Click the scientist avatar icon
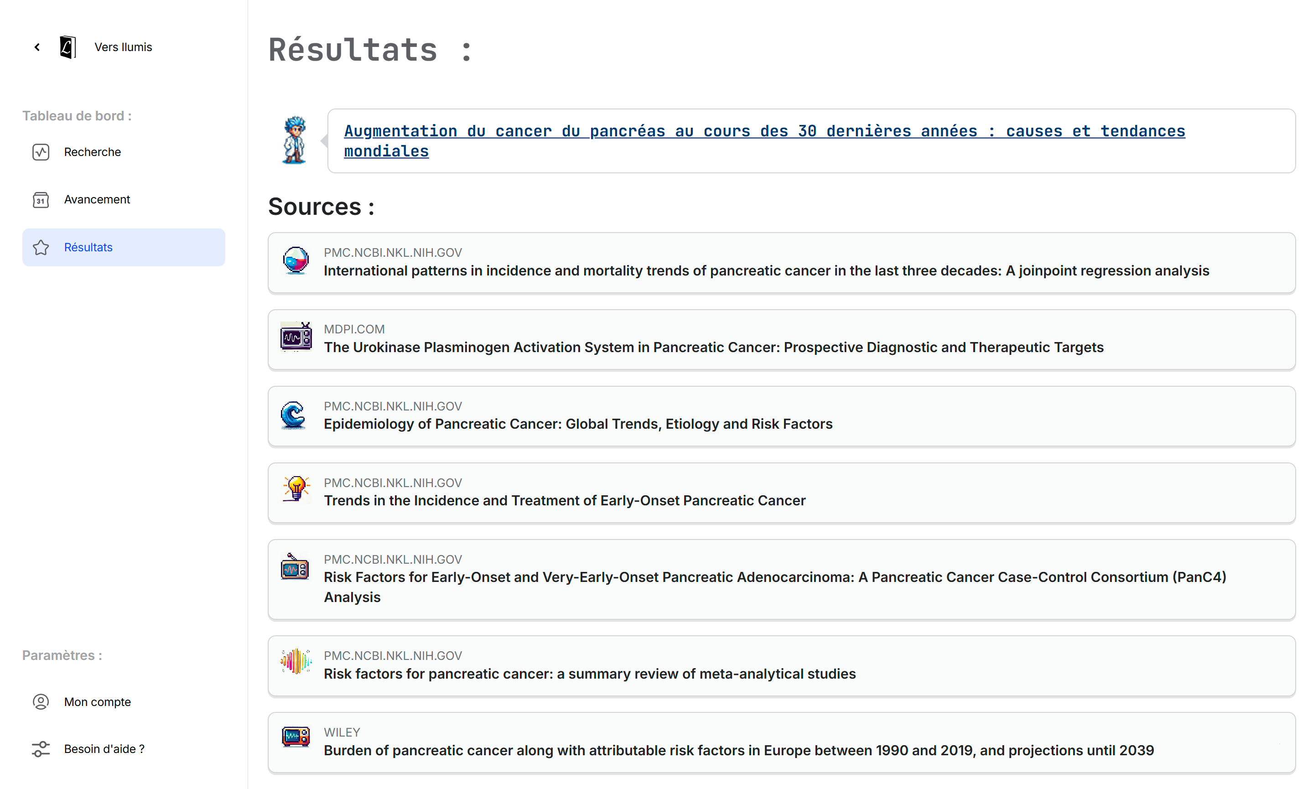Viewport: 1313px width, 789px height. [295, 140]
